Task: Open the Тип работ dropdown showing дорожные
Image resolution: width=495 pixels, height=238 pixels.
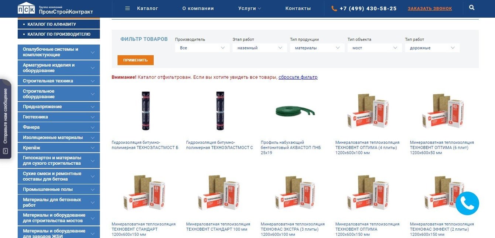Action: pos(432,48)
